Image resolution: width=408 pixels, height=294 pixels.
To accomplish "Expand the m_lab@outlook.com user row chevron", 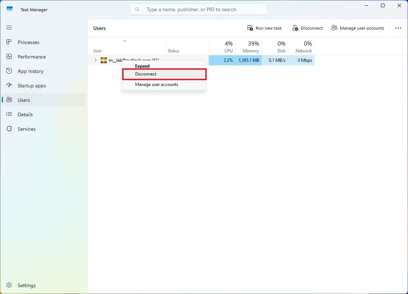I will [95, 60].
